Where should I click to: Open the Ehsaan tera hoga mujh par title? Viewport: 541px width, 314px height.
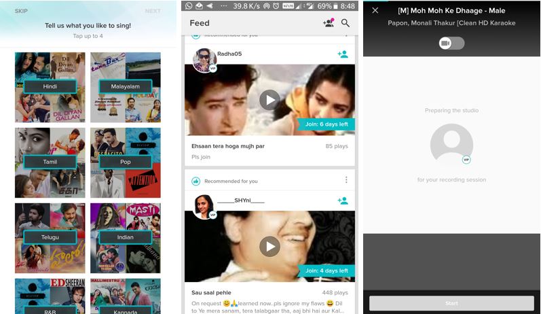click(x=228, y=146)
